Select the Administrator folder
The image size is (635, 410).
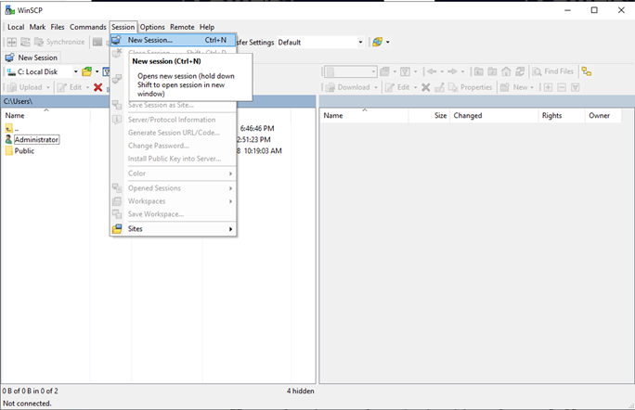click(x=36, y=140)
